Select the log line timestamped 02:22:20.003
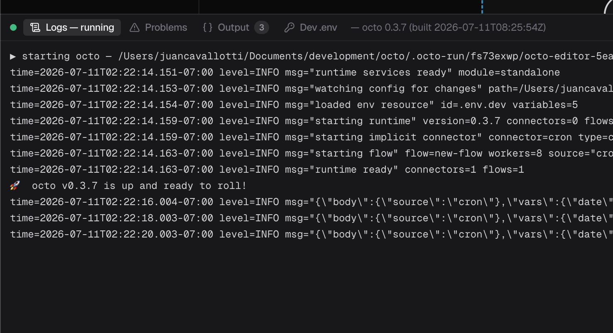613x333 pixels. click(x=311, y=234)
